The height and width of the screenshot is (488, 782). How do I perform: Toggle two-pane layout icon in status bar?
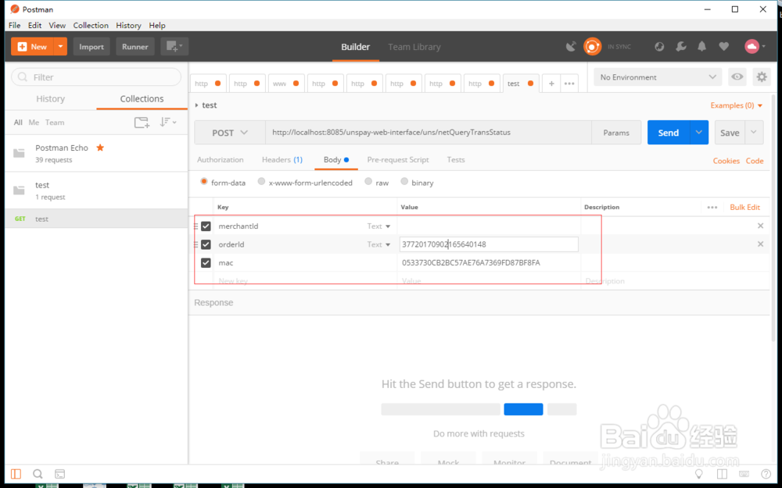[722, 474]
